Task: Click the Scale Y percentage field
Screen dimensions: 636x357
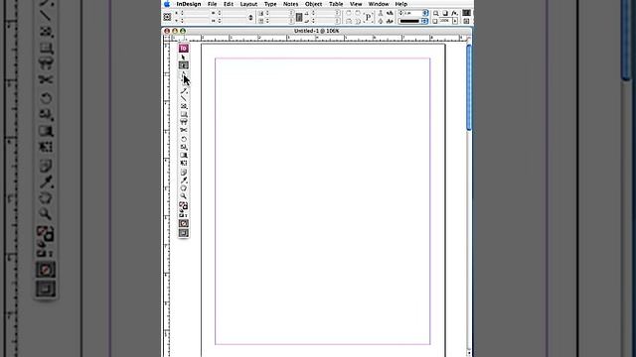Action: point(280,21)
